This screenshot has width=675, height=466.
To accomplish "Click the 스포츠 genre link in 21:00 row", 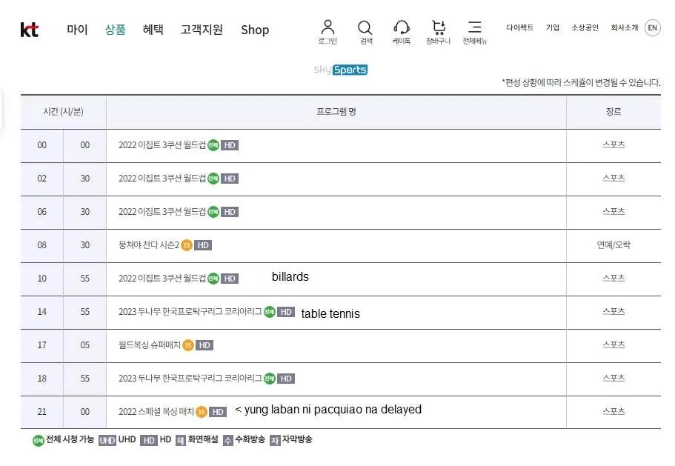I will 614,411.
